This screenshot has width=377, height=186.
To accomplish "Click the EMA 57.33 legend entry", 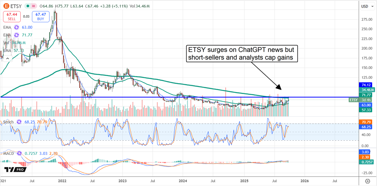I will tap(13, 50).
